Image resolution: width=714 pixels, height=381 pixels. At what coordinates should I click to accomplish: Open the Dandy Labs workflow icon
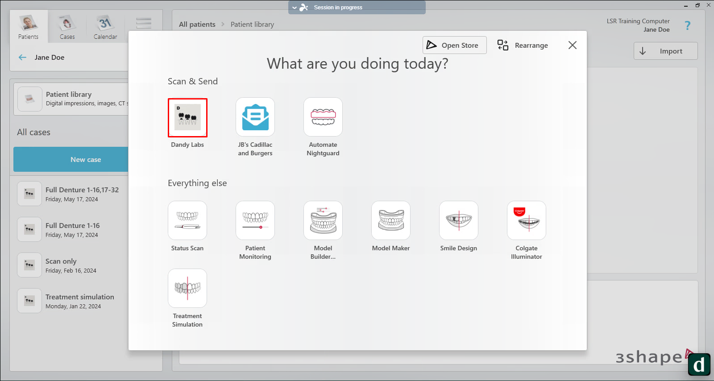187,118
